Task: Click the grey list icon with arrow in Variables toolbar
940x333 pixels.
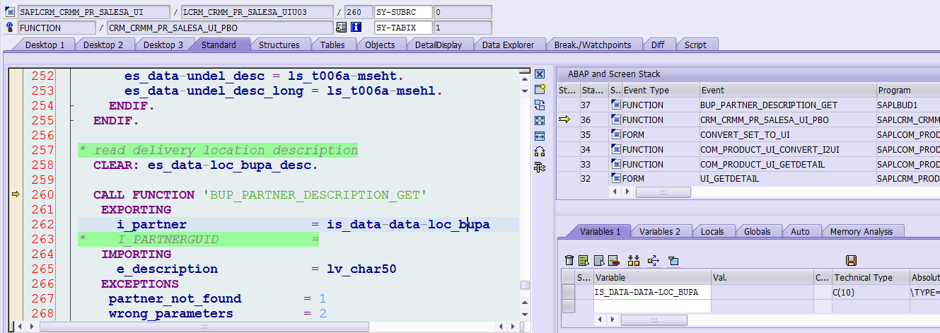Action: tap(598, 261)
